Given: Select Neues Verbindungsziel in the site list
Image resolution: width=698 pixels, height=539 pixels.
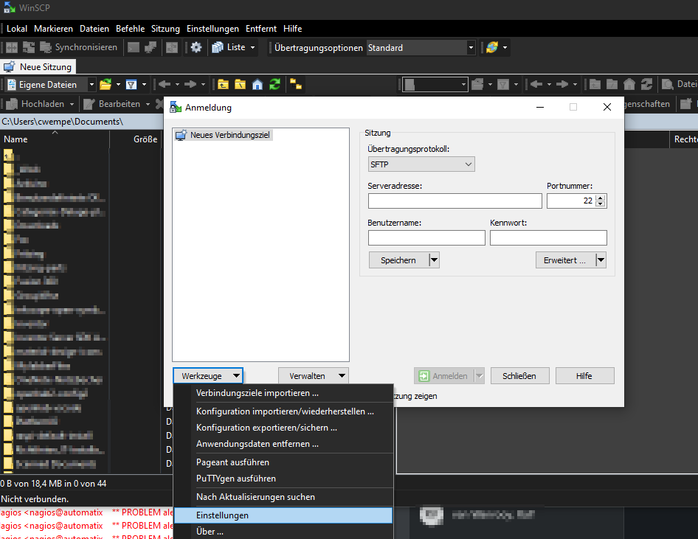Looking at the screenshot, I should coord(223,135).
